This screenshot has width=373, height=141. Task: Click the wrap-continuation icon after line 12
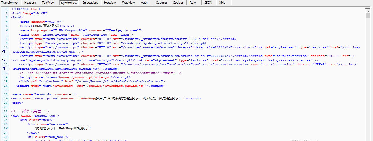4,69
